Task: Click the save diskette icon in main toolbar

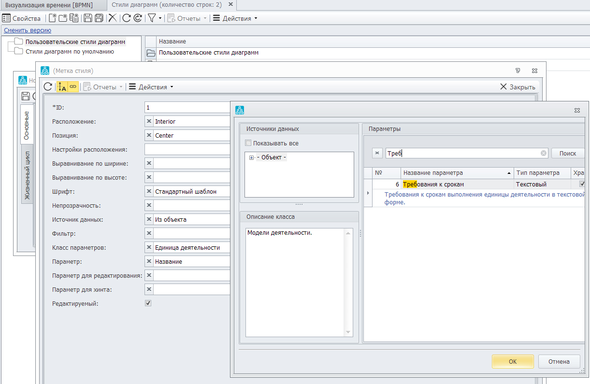Action: tap(88, 18)
